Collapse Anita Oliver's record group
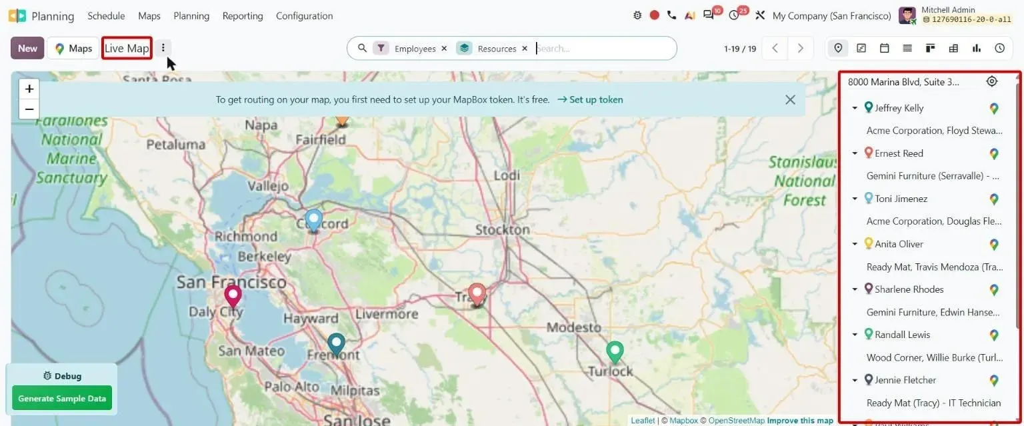This screenshot has width=1024, height=426. 855,244
